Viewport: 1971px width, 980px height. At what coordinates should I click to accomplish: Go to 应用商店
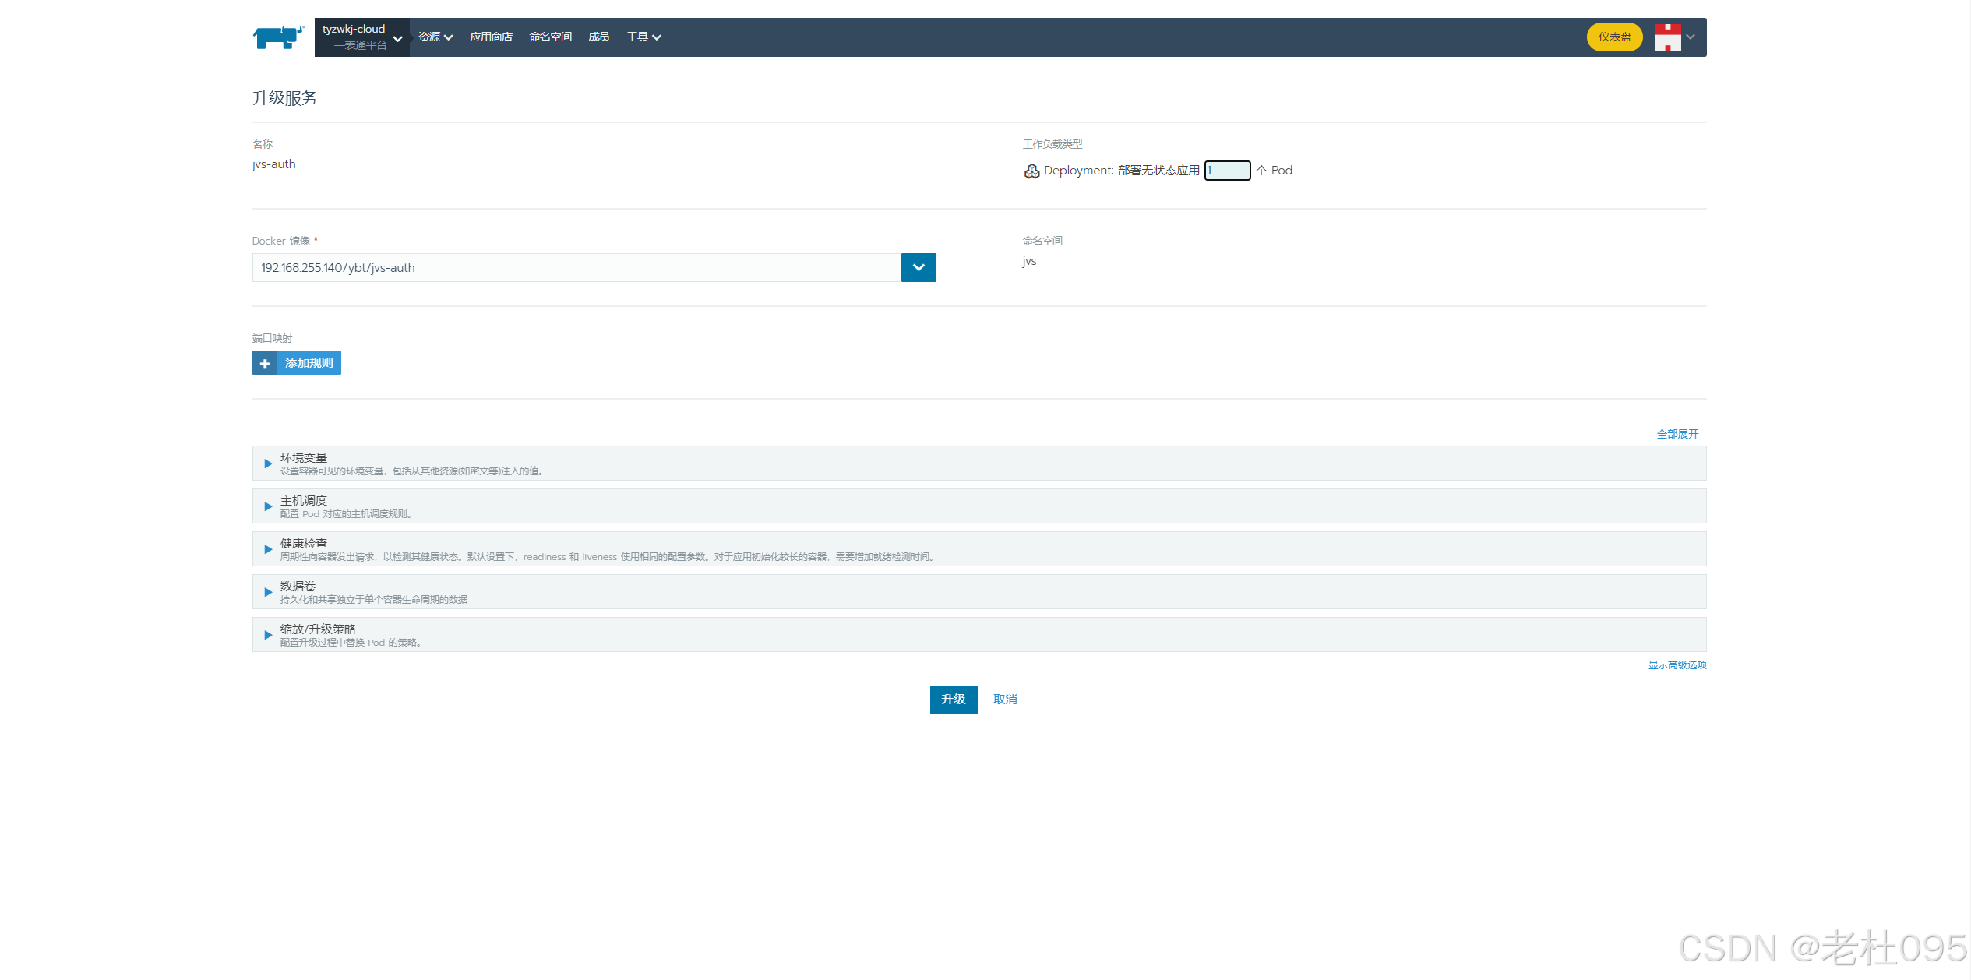pos(491,37)
